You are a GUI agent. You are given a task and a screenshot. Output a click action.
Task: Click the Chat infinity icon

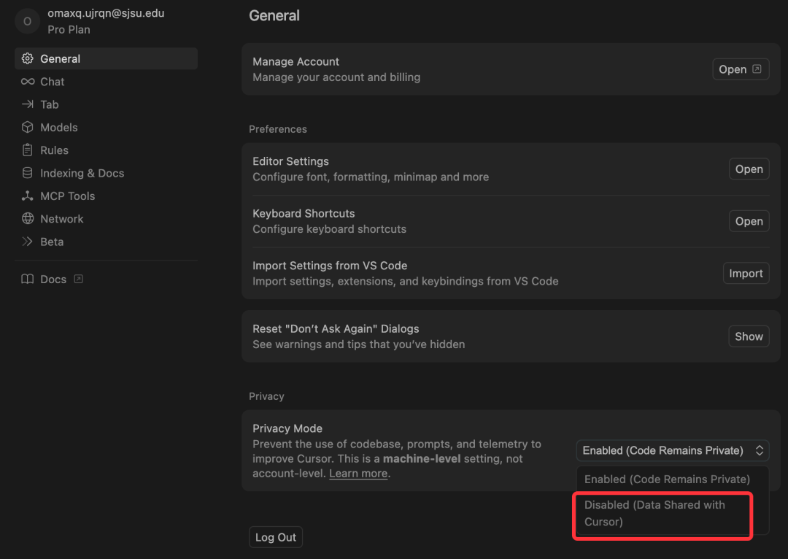pos(28,82)
